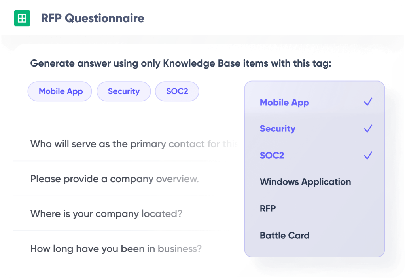This screenshot has height=278, width=405.
Task: Click the company location question
Action: tap(106, 213)
